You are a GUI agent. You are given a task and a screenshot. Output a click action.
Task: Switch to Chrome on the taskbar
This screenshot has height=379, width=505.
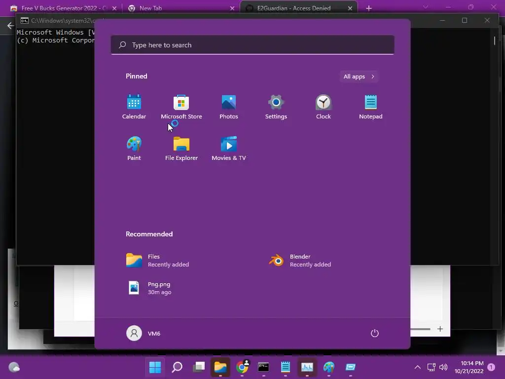click(242, 367)
